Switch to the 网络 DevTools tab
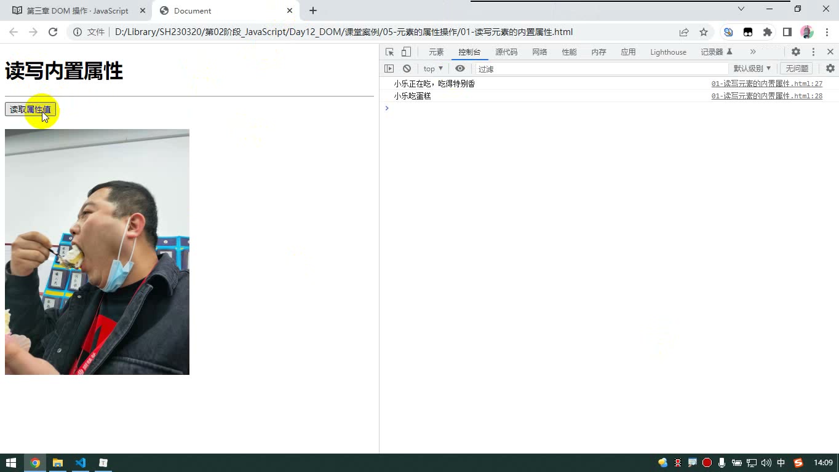 539,52
